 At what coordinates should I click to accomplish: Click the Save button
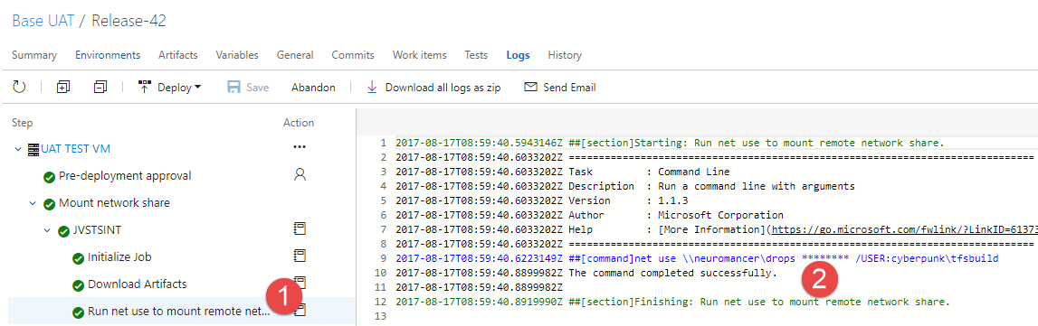tap(248, 87)
